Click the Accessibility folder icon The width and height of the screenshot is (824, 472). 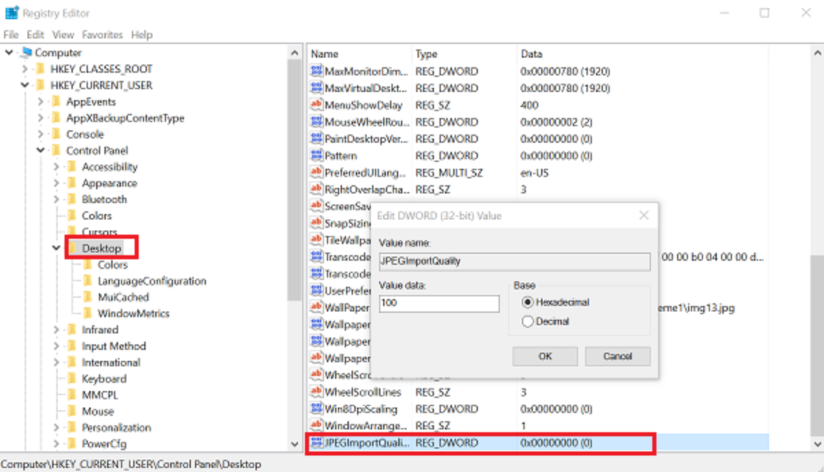point(73,167)
